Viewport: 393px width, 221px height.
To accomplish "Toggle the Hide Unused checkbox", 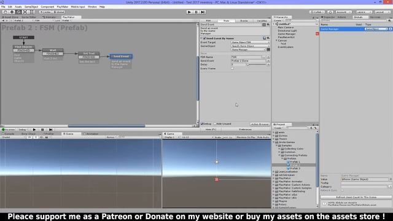I will click(215, 124).
